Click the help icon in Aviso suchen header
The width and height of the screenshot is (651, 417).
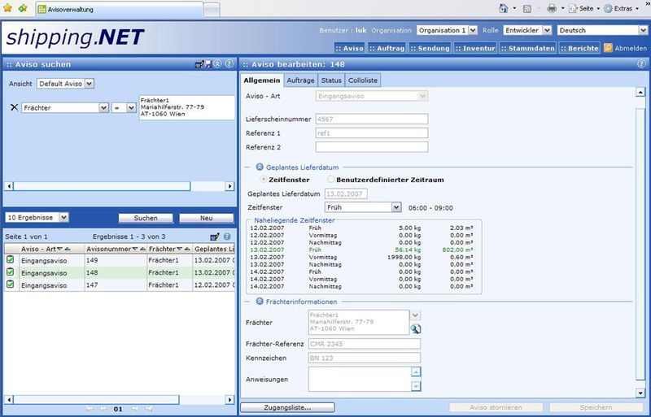pyautogui.click(x=229, y=63)
